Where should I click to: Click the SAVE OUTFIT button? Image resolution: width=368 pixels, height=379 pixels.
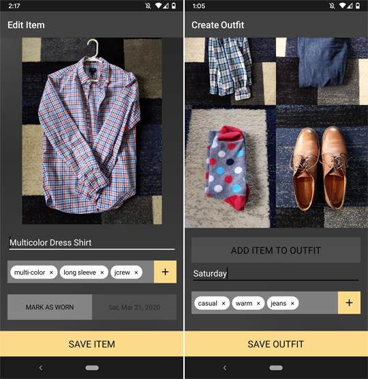coord(276,343)
